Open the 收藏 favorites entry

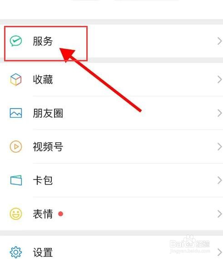[111, 80]
